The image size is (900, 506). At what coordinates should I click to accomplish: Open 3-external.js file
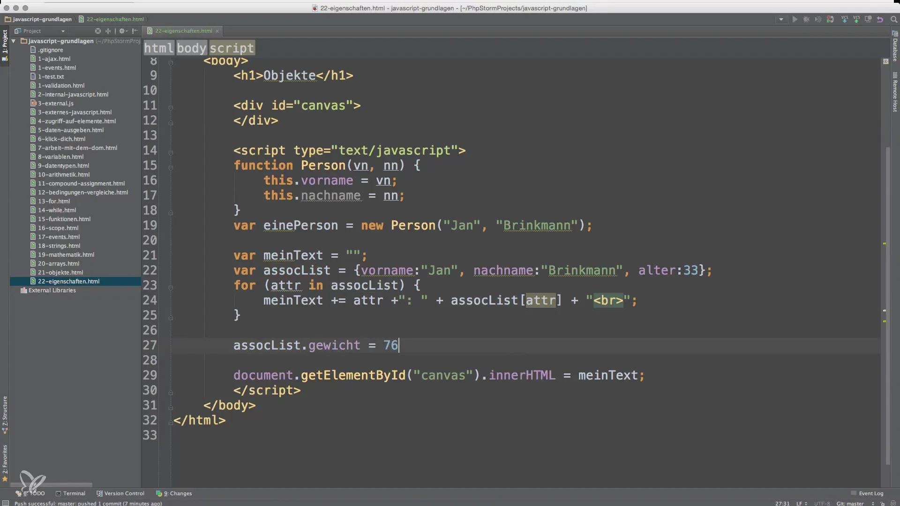pyautogui.click(x=52, y=103)
